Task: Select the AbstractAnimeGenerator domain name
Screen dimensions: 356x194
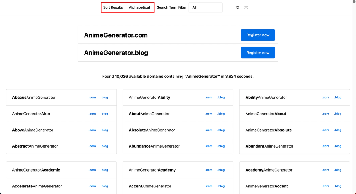Action: tap(35, 146)
